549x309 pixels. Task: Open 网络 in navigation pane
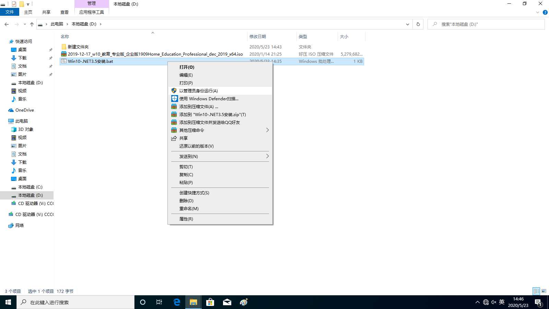[20, 225]
